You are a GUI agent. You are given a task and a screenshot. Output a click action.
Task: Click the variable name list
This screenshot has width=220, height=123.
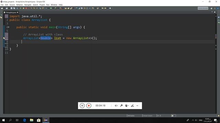57,38
